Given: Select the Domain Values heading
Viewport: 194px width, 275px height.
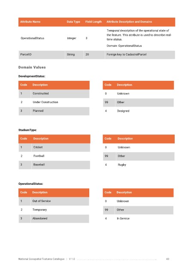Looking at the screenshot, I should (x=32, y=67).
